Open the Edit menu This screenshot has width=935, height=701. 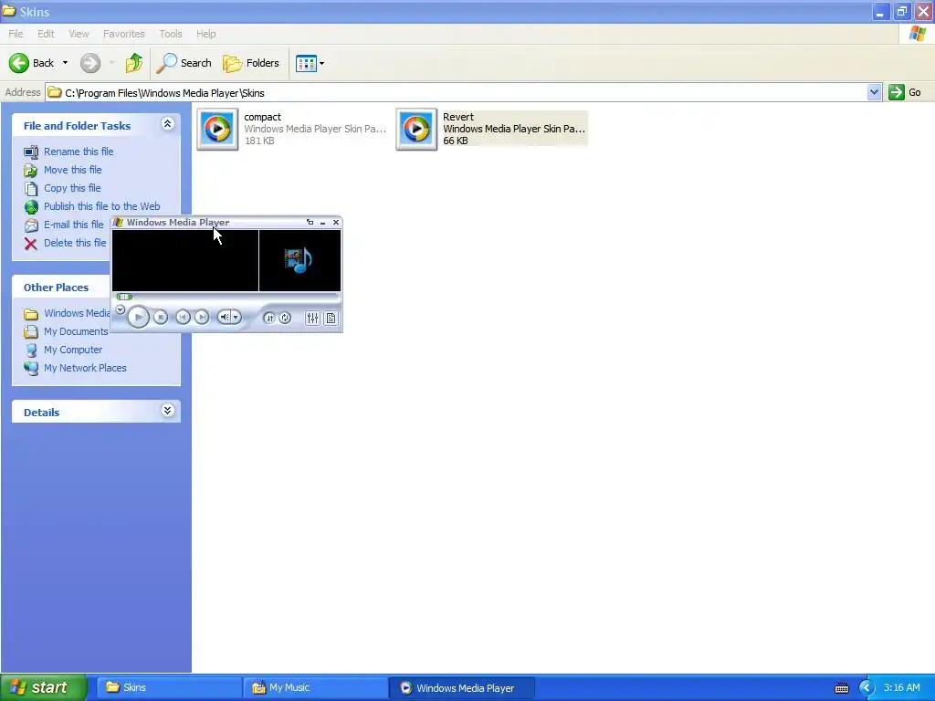pyautogui.click(x=46, y=34)
